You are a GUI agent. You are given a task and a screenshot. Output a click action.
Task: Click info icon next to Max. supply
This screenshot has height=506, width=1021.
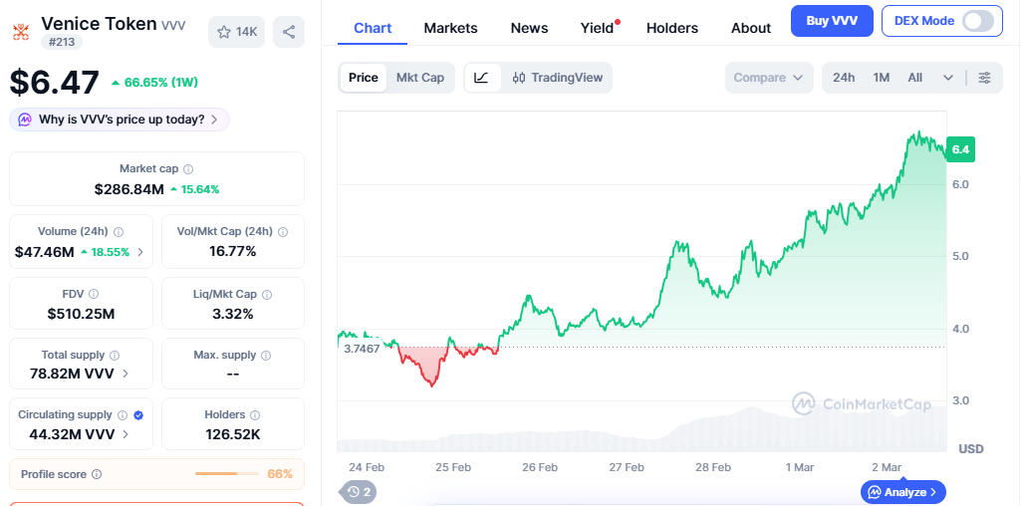pyautogui.click(x=266, y=356)
